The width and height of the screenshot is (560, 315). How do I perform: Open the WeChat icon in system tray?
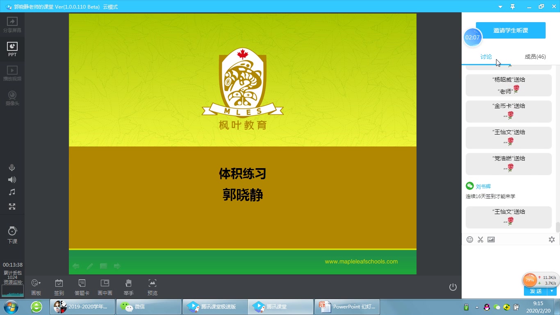497,307
